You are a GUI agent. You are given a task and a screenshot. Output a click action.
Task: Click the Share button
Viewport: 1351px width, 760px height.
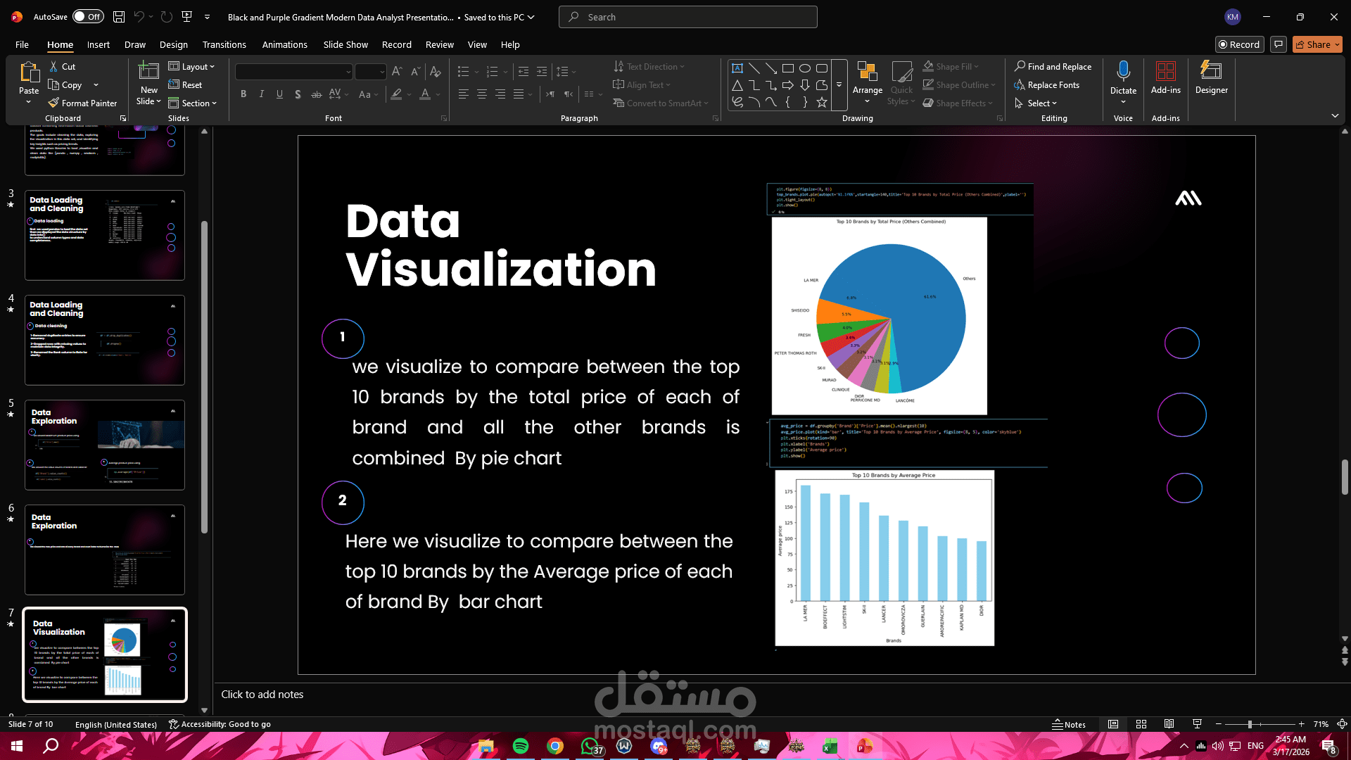coord(1317,44)
